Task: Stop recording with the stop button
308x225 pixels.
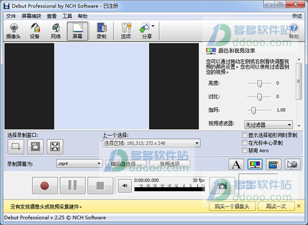Action: pos(101,186)
